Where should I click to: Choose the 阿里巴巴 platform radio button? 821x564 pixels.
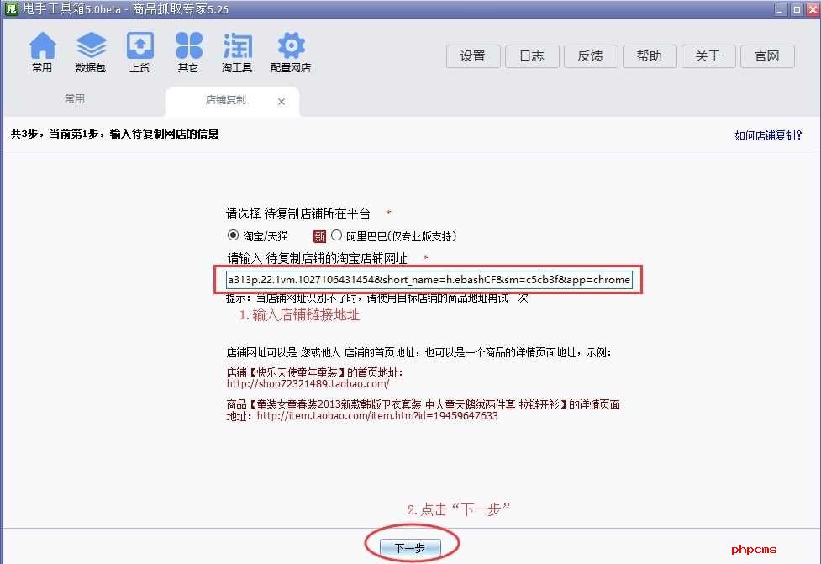pos(336,235)
